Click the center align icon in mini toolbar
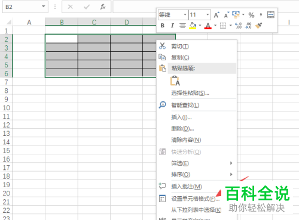 (182, 26)
